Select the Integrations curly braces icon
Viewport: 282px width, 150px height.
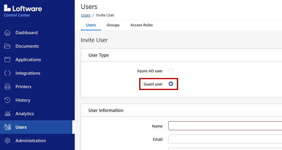7,73
